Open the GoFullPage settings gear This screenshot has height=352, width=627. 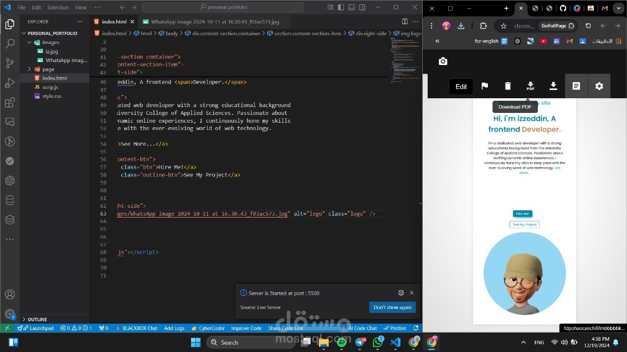coord(599,86)
